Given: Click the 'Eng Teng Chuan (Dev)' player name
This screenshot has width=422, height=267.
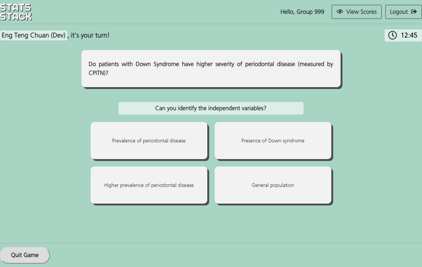Looking at the screenshot, I should click(33, 35).
